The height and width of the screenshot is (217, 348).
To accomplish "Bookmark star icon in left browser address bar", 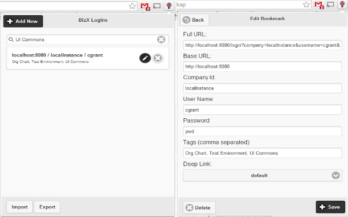I will 132,6.
